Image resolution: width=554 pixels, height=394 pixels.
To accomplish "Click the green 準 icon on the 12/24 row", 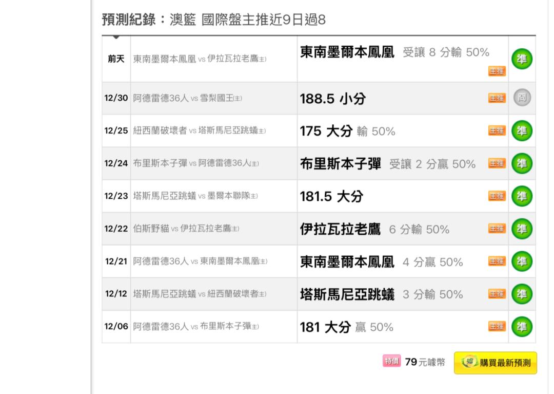I will (522, 163).
